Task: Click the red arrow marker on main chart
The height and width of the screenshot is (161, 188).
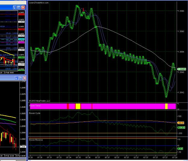Action: [83, 10]
